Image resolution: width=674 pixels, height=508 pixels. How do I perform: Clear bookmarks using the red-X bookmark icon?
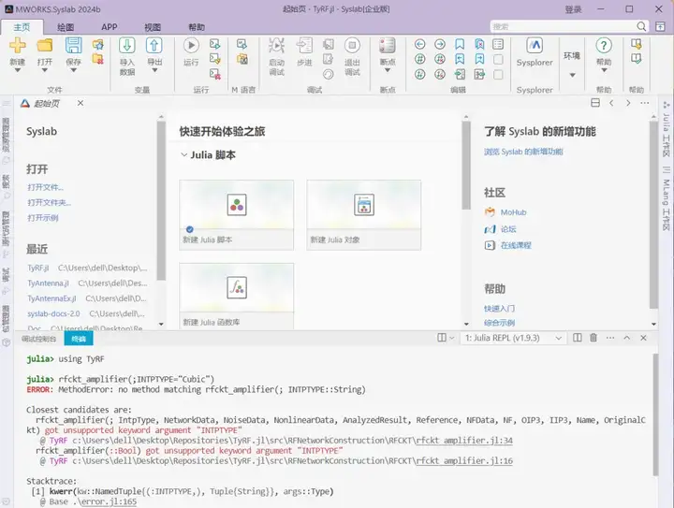tap(479, 44)
